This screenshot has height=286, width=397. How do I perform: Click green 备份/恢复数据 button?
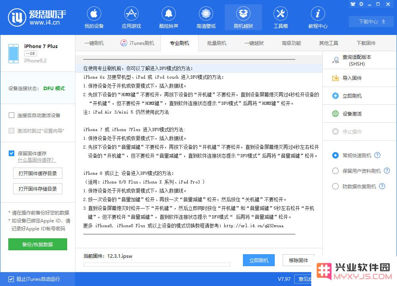[38, 244]
